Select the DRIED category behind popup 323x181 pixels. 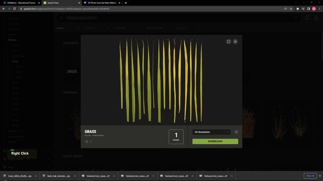coord(72,71)
